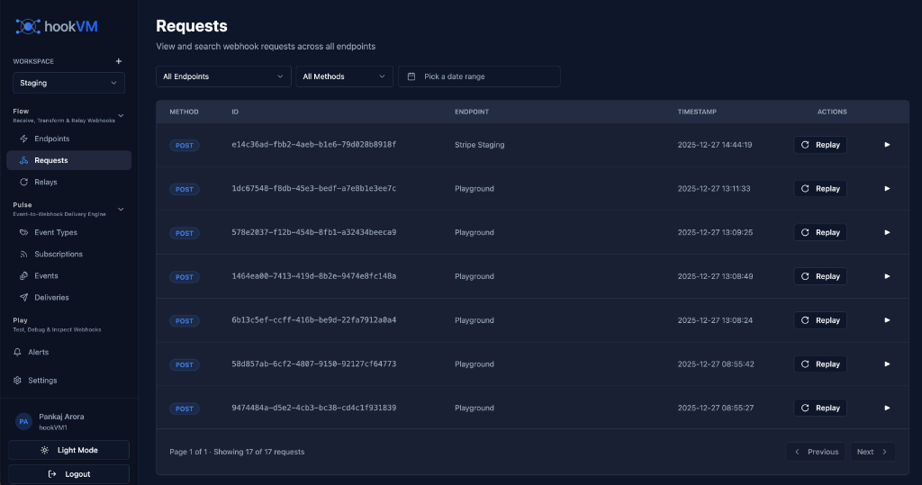Switch to Light Mode
This screenshot has width=922, height=485.
[x=68, y=450]
